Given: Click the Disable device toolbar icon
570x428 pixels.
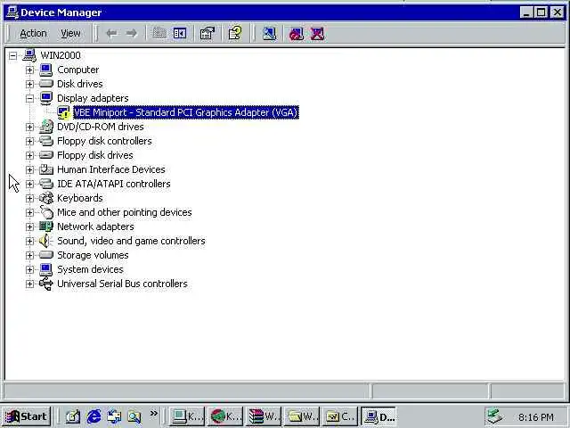Looking at the screenshot, I should [x=297, y=34].
